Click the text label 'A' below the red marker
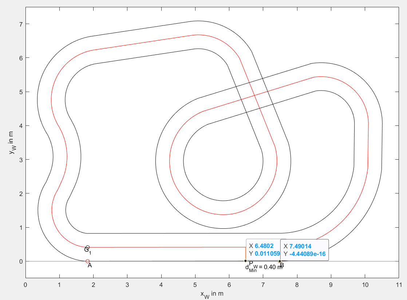The width and height of the screenshot is (407, 300). 90,266
